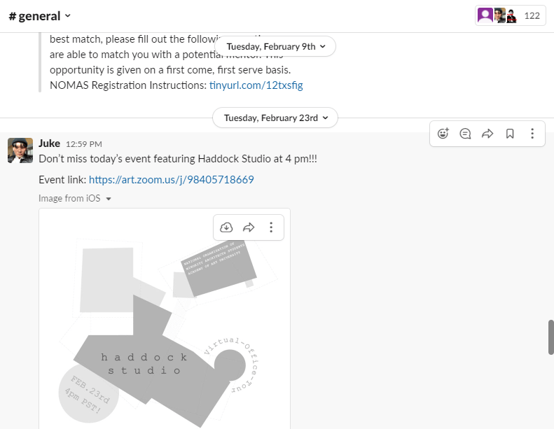Open more actions menu for message

(532, 134)
